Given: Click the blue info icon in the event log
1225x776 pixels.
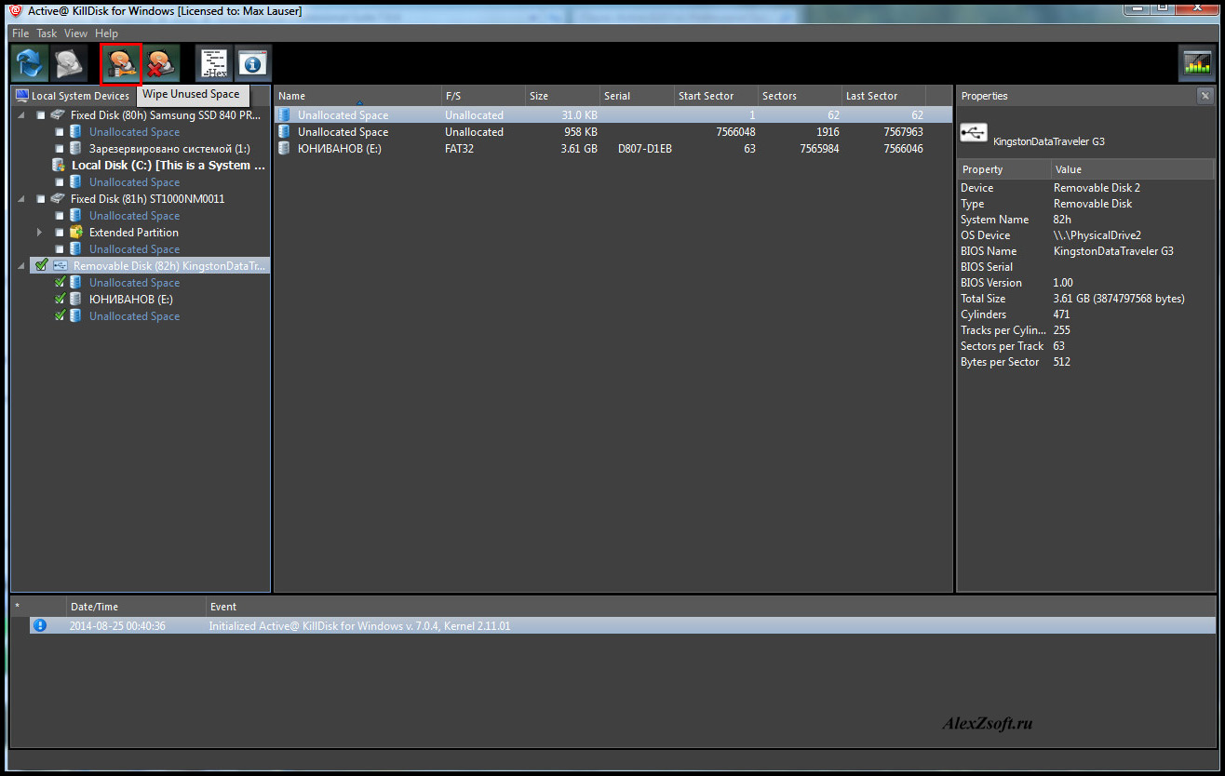Looking at the screenshot, I should (x=40, y=626).
